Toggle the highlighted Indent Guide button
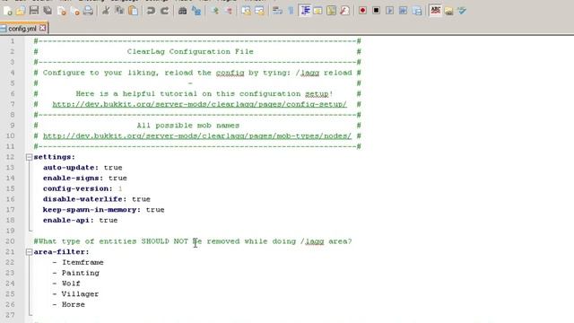Image resolution: width=574 pixels, height=323 pixels. (x=305, y=11)
